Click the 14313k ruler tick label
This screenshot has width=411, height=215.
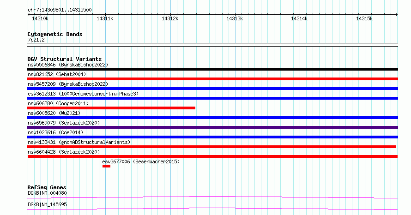235,18
